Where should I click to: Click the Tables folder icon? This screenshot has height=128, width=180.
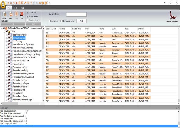pos(9,31)
